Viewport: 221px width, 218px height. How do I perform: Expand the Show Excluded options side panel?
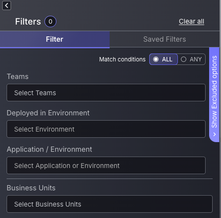coord(214,95)
